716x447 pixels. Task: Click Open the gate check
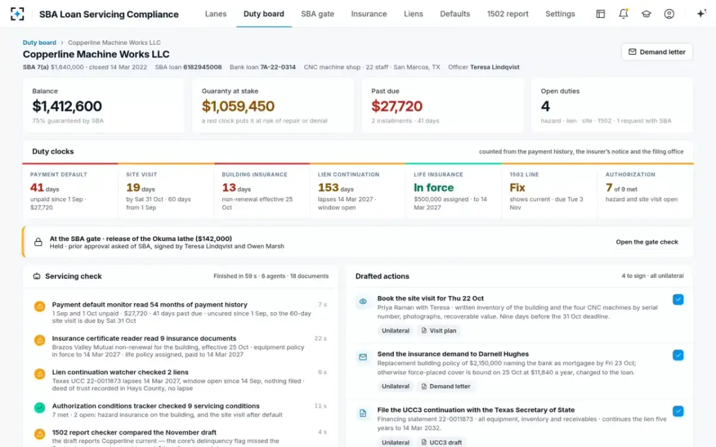(647, 242)
